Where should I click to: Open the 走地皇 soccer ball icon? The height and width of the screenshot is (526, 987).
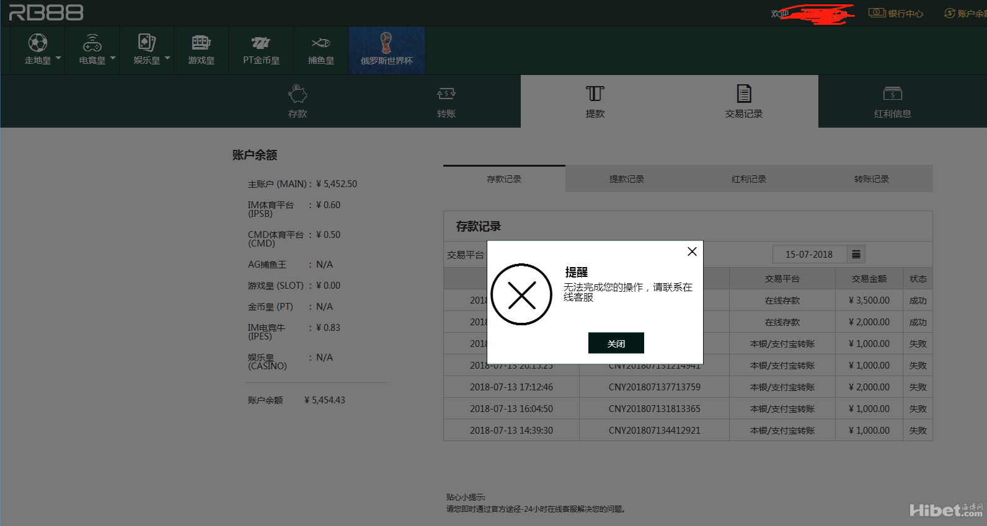38,43
